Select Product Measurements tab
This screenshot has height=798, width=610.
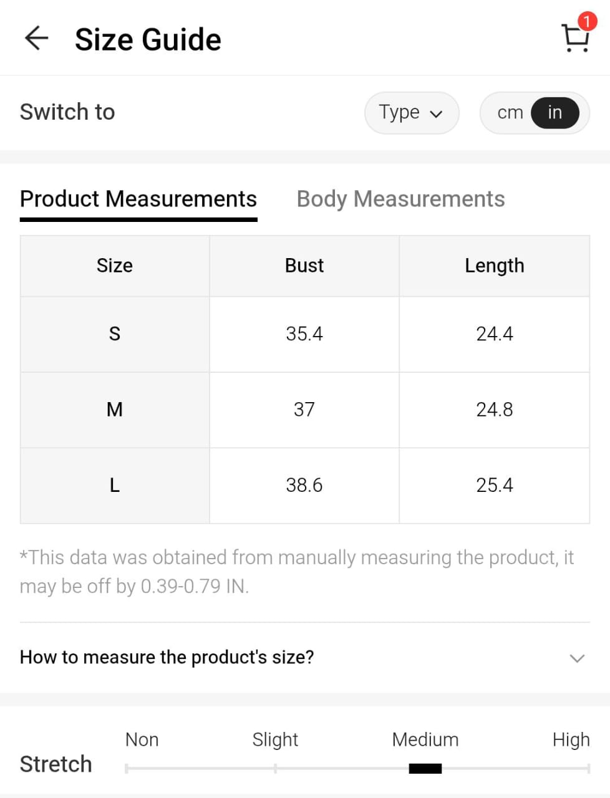pyautogui.click(x=138, y=199)
